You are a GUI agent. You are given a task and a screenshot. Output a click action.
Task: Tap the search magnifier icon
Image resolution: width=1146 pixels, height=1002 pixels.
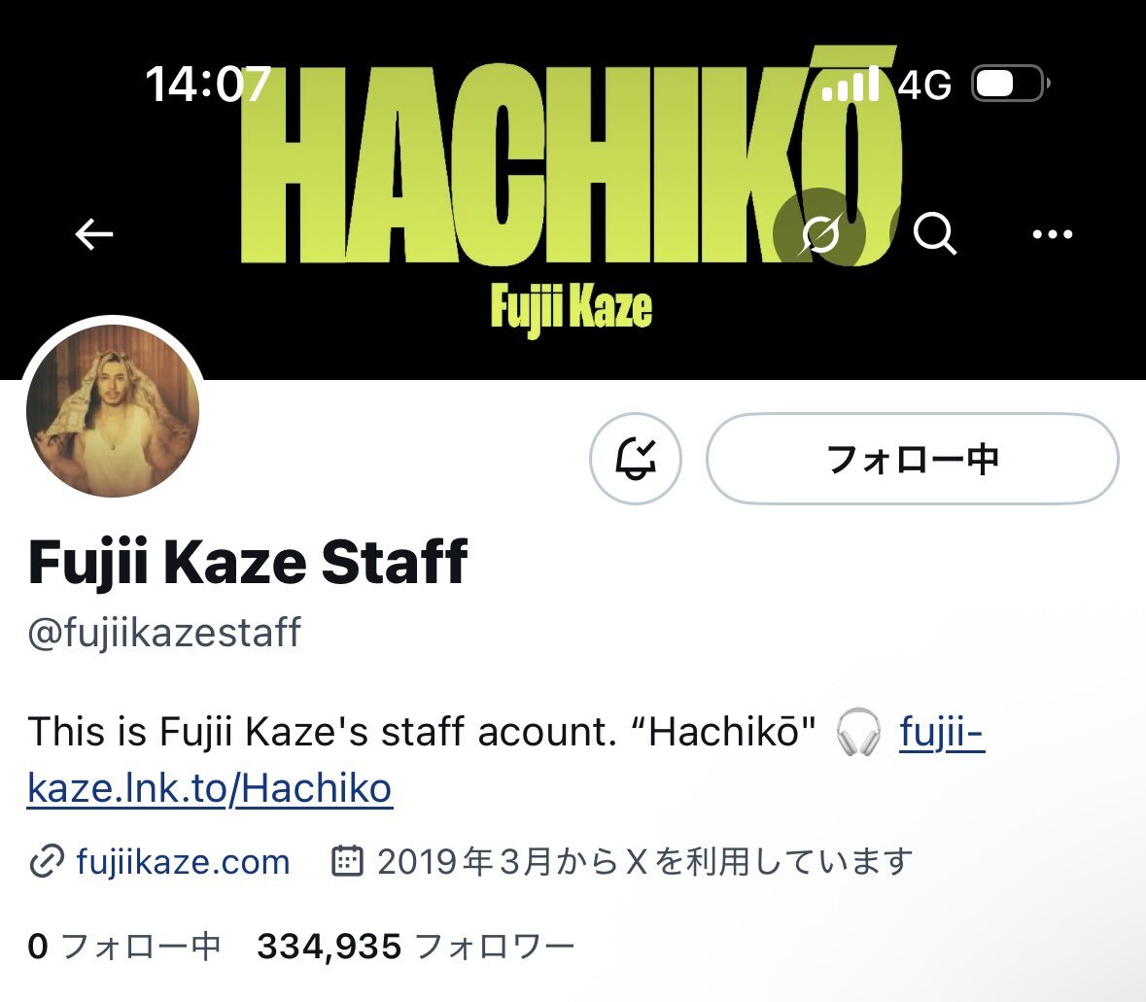[934, 234]
